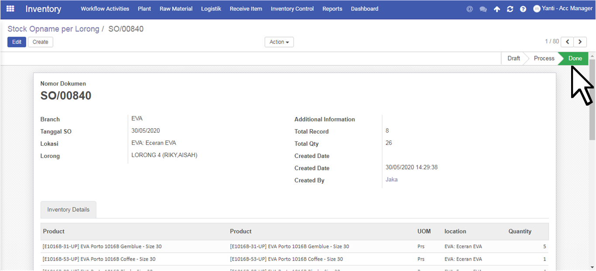Viewport: 596px width, 271px height.
Task: Open the Raw Material menu
Action: tap(176, 9)
